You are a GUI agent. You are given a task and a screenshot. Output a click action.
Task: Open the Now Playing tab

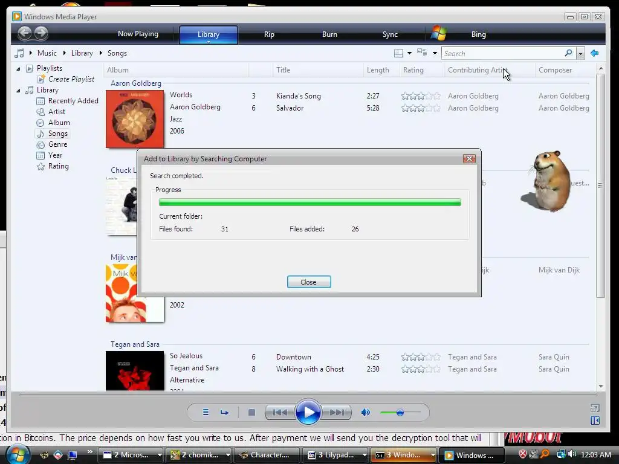pos(138,34)
